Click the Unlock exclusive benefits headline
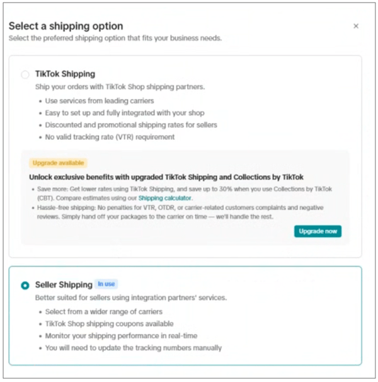378x382 pixels. [x=166, y=177]
